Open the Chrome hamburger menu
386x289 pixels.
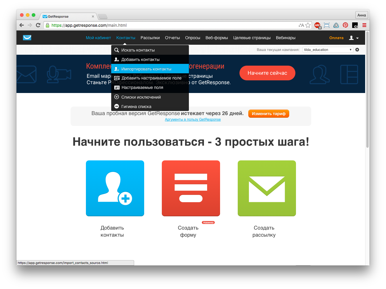(364, 25)
